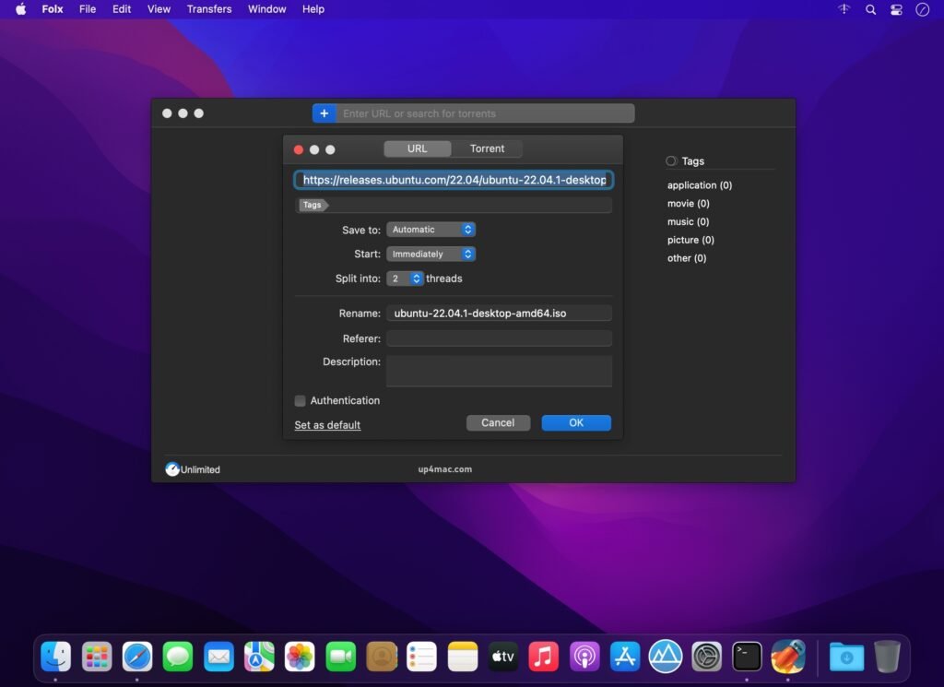Increase the Split into threads value
Screen dimensions: 944x687
coord(417,275)
